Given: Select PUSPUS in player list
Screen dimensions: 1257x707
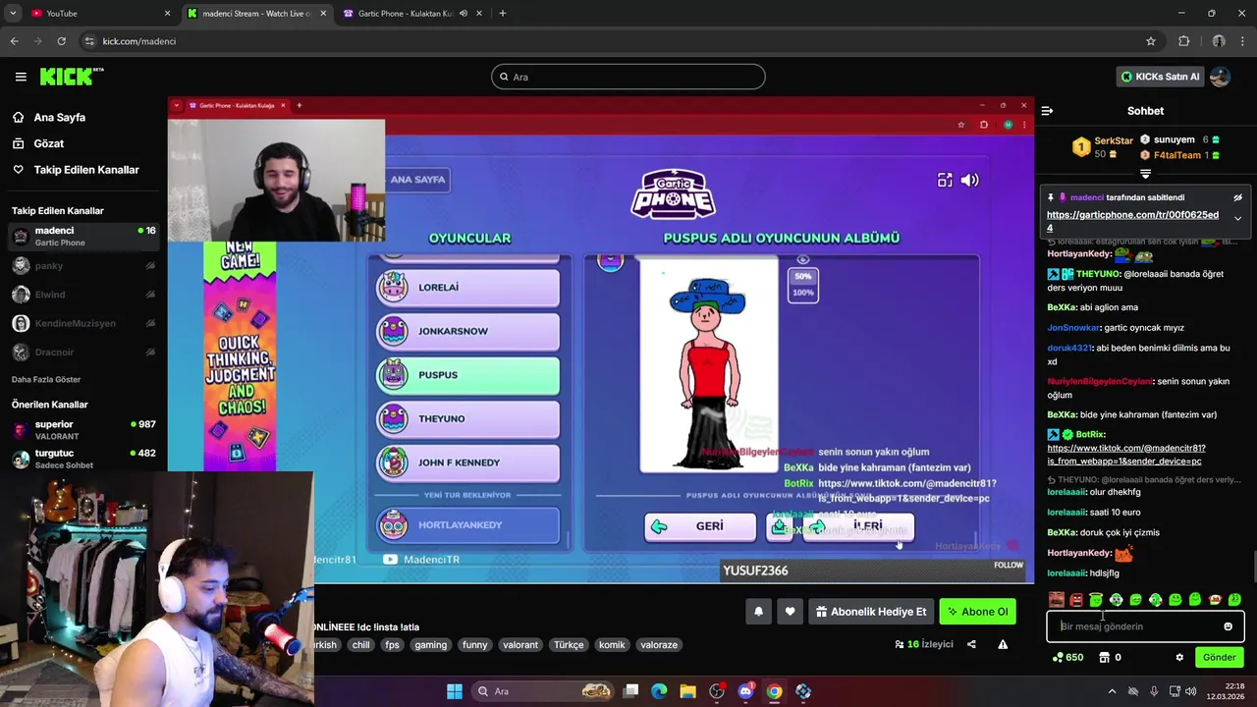Looking at the screenshot, I should (468, 375).
